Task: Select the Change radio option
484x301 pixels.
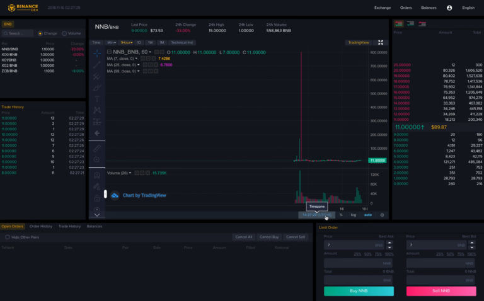Action: [40, 33]
